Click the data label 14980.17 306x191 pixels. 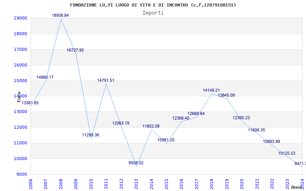[45, 78]
